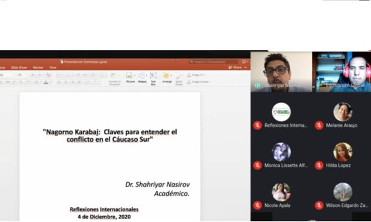Click the Search in Presentation field
Image resolution: width=371 pixels, height=222 pixels.
pyautogui.click(x=214, y=62)
